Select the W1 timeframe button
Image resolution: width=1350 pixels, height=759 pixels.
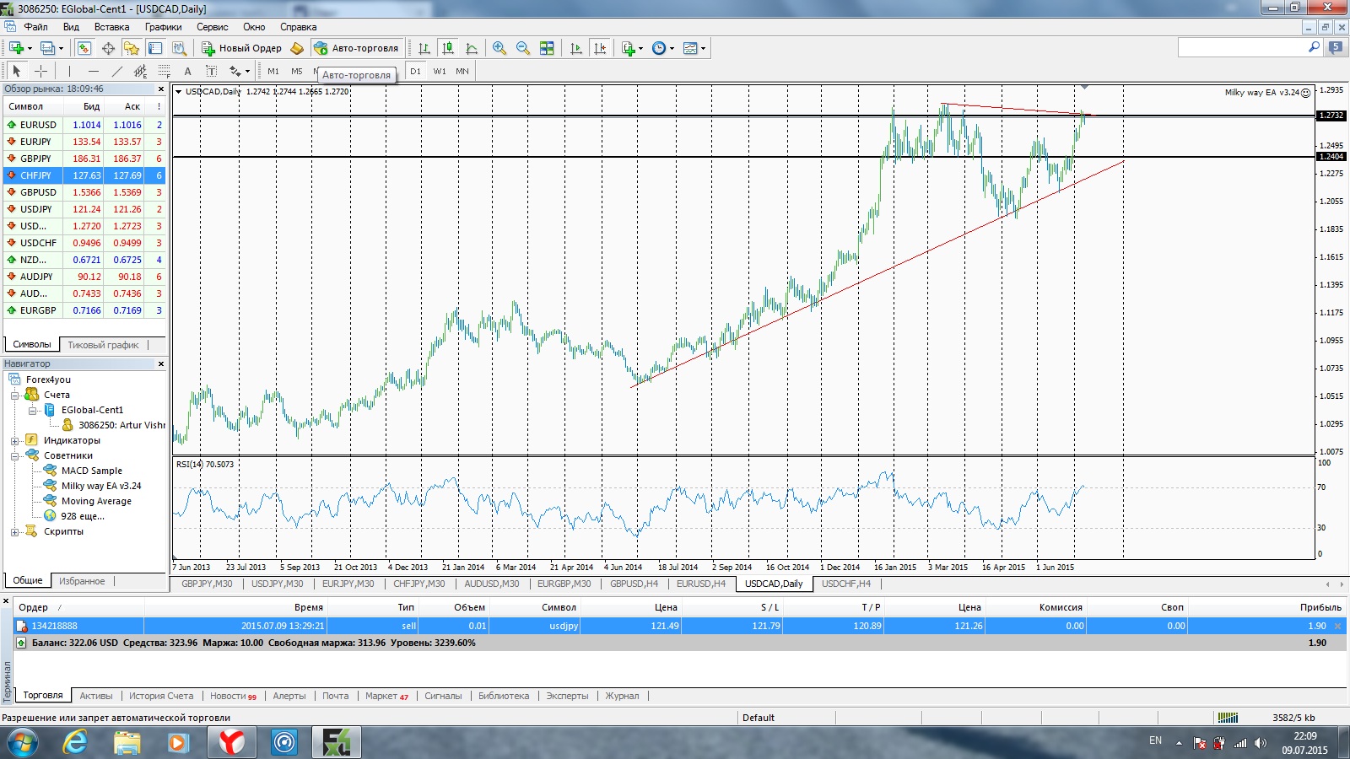(x=440, y=71)
